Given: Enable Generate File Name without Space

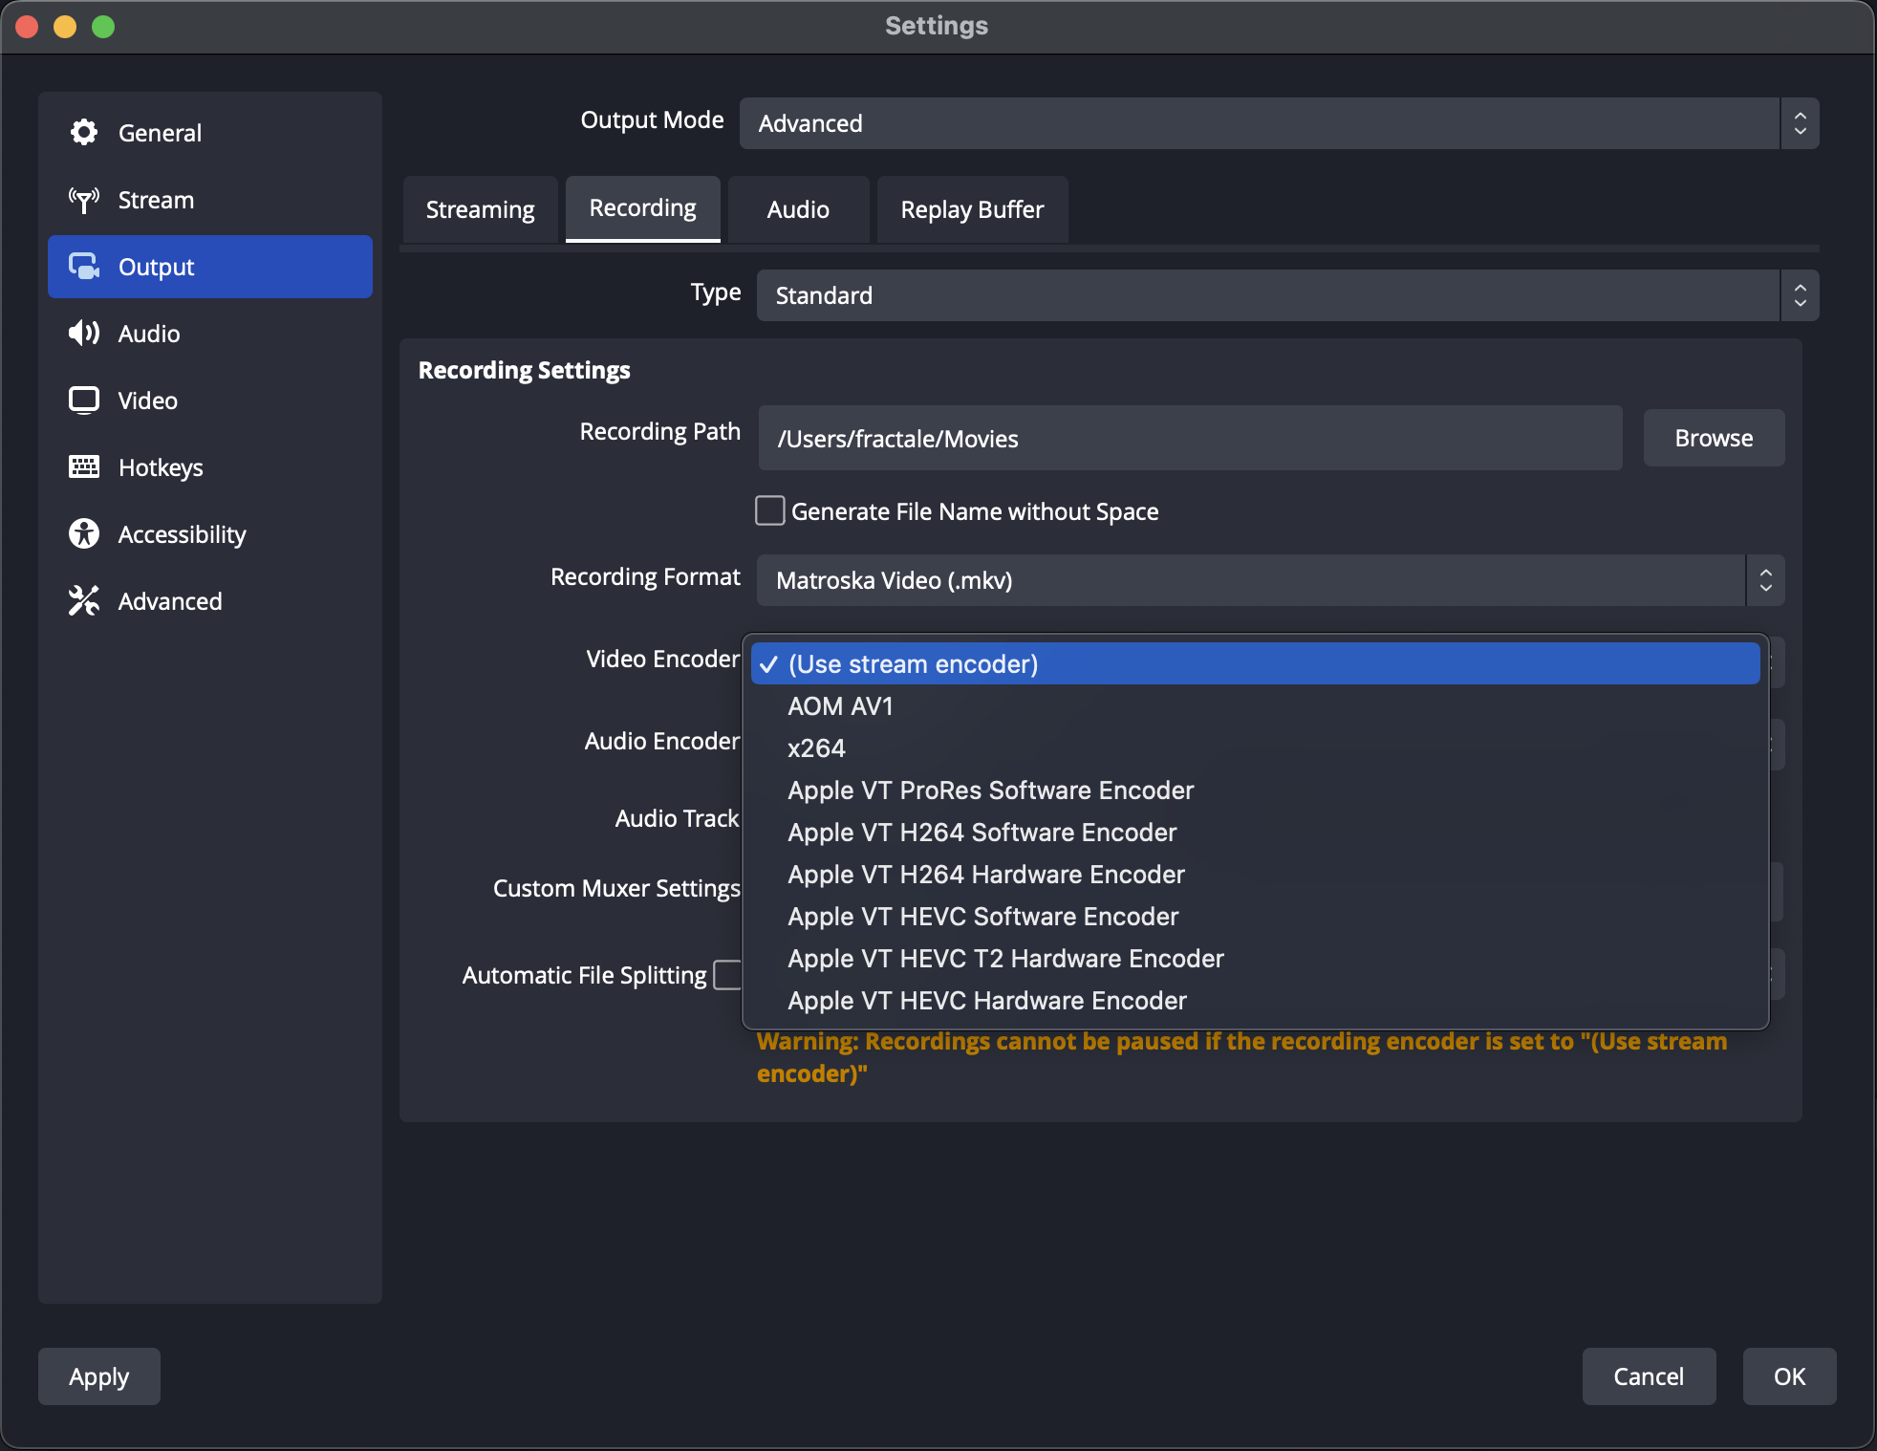Looking at the screenshot, I should coord(768,511).
